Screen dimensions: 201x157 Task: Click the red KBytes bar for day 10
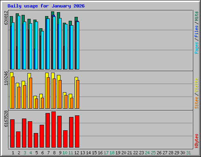(x=65, y=139)
